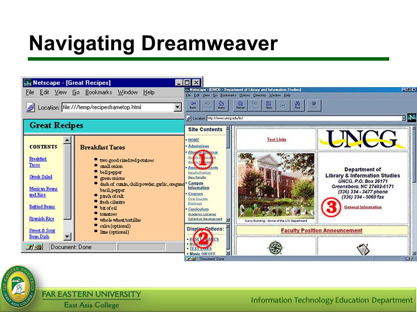Click the Home toolbar button in UNCG window
Image resolution: width=417 pixels, height=312 pixels.
[x=221, y=105]
